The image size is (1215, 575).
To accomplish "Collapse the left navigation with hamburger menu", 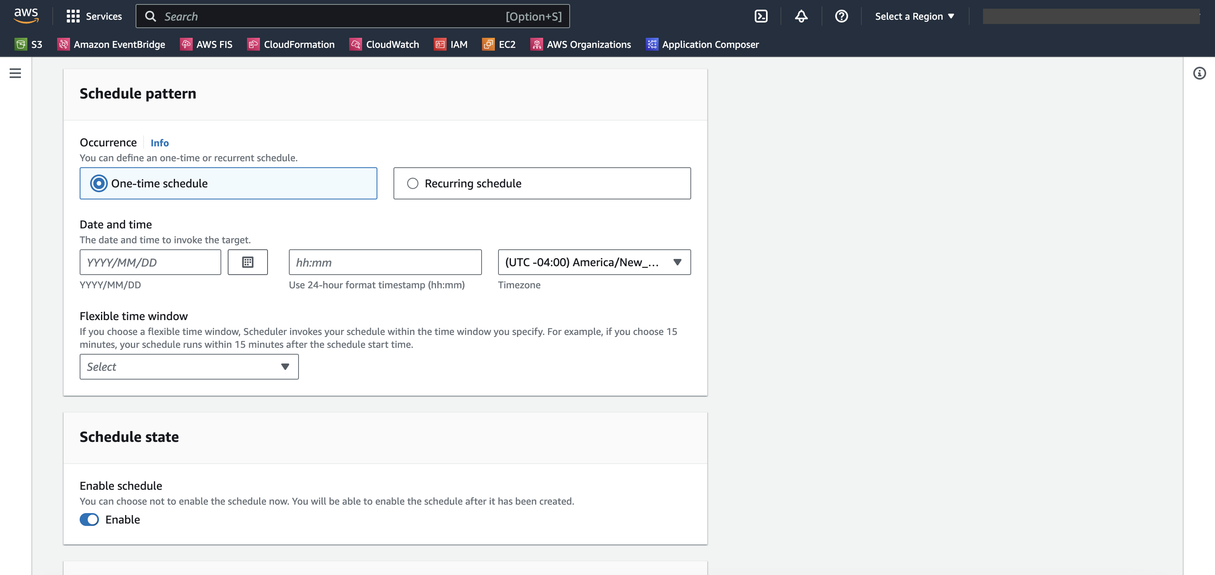I will [16, 73].
